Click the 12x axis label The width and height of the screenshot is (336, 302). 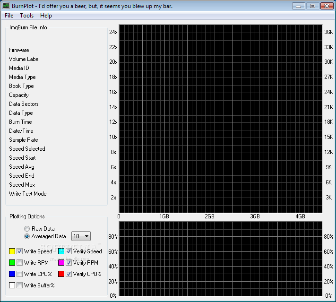coord(113,122)
